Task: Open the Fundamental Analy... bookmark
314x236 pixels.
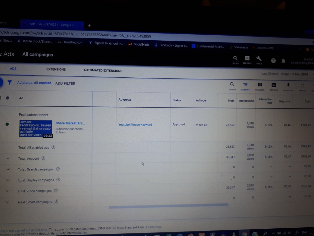Action: 208,46
